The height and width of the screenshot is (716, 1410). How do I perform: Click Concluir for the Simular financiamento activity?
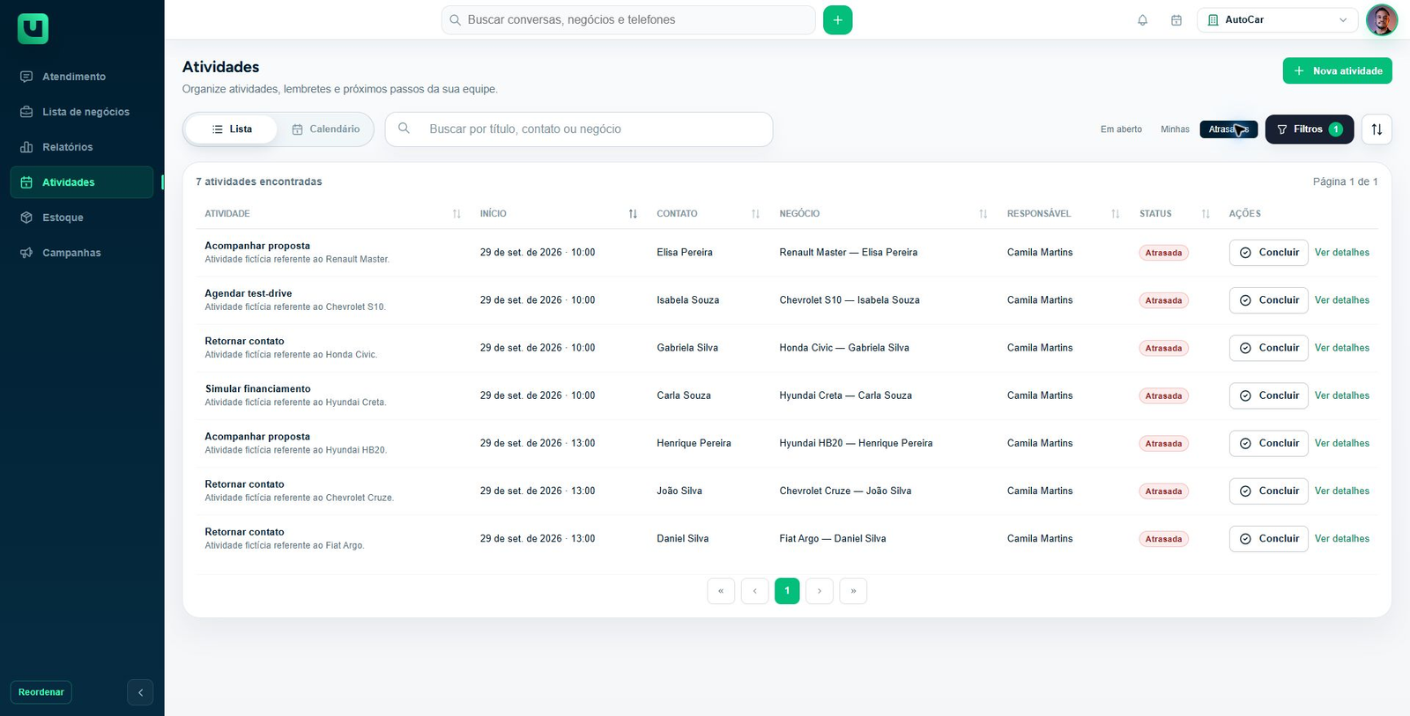pos(1268,395)
